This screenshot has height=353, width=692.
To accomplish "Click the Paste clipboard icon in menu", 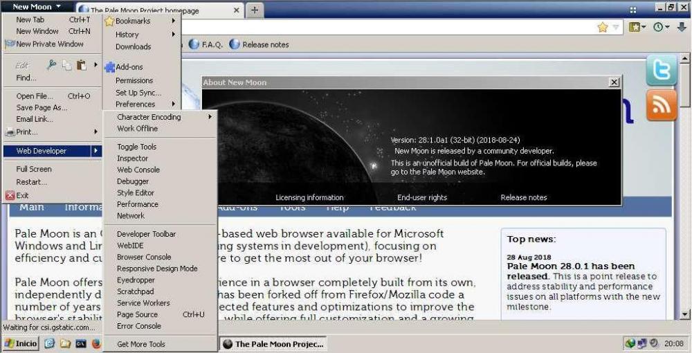I will [82, 65].
